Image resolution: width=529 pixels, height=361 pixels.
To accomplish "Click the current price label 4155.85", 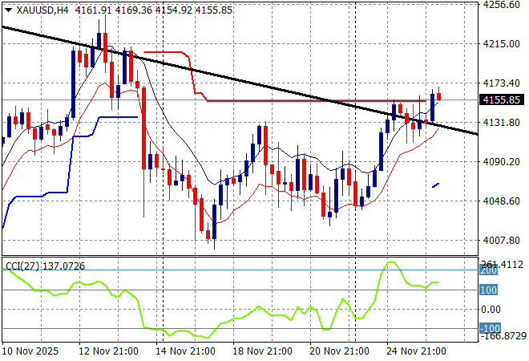I will pyautogui.click(x=502, y=100).
